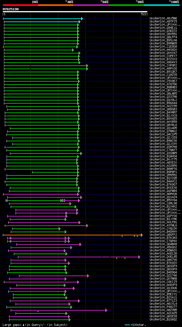Viewport: 182px width, 327px height.
Task: Click the yellow gap marker in A8ZVN5 row
Action: 38,311
